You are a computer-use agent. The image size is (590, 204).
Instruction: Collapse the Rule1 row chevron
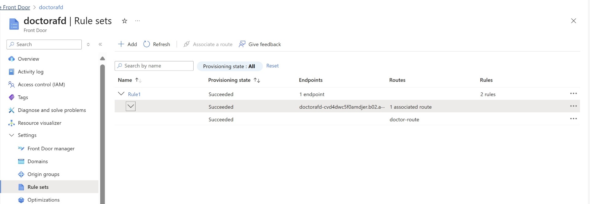click(x=121, y=94)
